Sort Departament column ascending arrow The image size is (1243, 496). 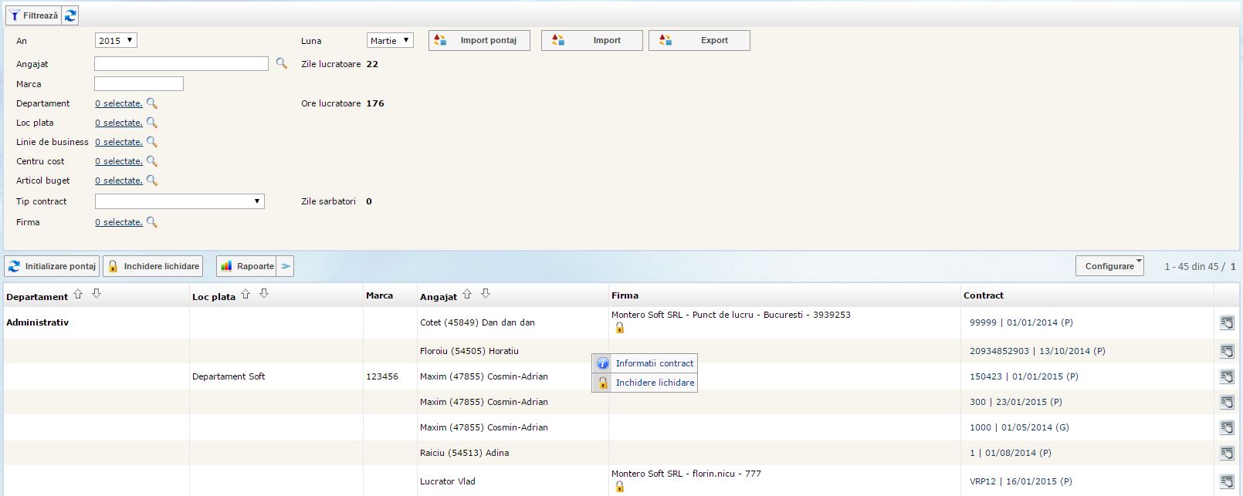pyautogui.click(x=78, y=295)
